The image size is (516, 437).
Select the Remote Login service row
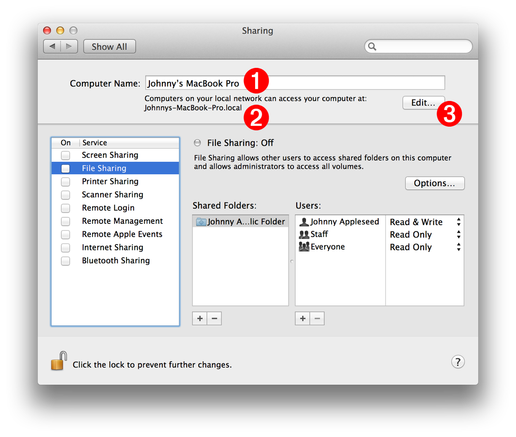(x=108, y=208)
